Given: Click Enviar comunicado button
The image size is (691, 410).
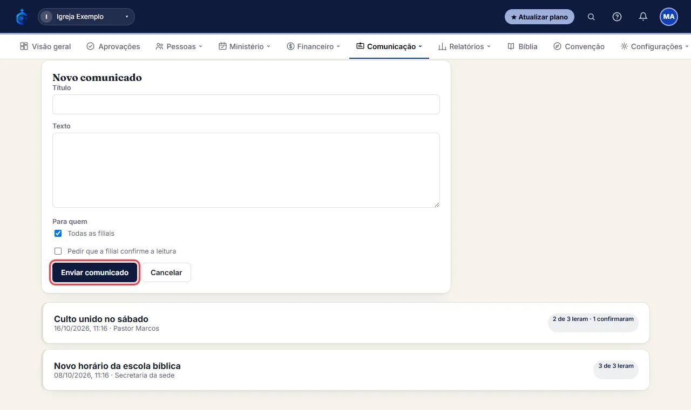Looking at the screenshot, I should (x=95, y=272).
